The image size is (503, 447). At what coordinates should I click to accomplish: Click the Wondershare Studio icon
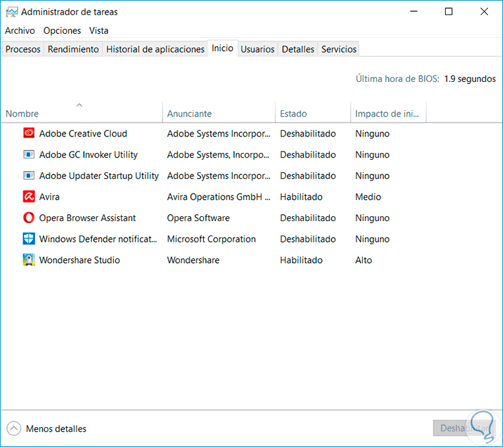pyautogui.click(x=29, y=260)
